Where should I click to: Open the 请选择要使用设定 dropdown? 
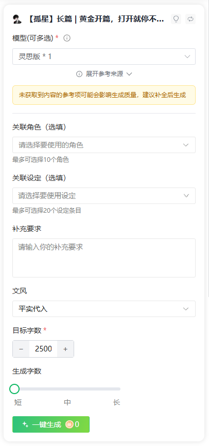click(104, 196)
